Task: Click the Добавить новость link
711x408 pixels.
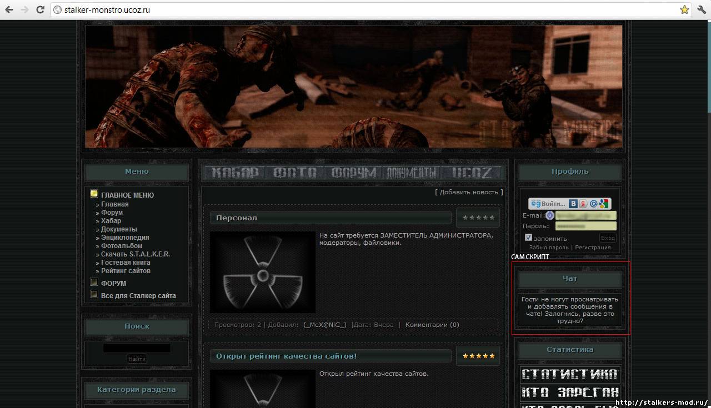Action: pos(469,192)
